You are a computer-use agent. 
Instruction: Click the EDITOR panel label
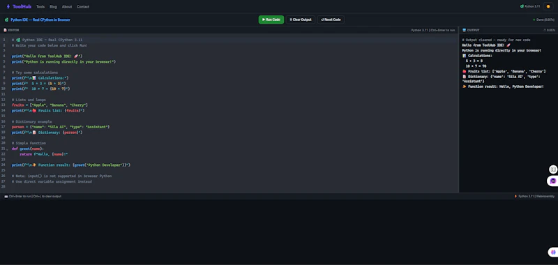click(x=13, y=30)
